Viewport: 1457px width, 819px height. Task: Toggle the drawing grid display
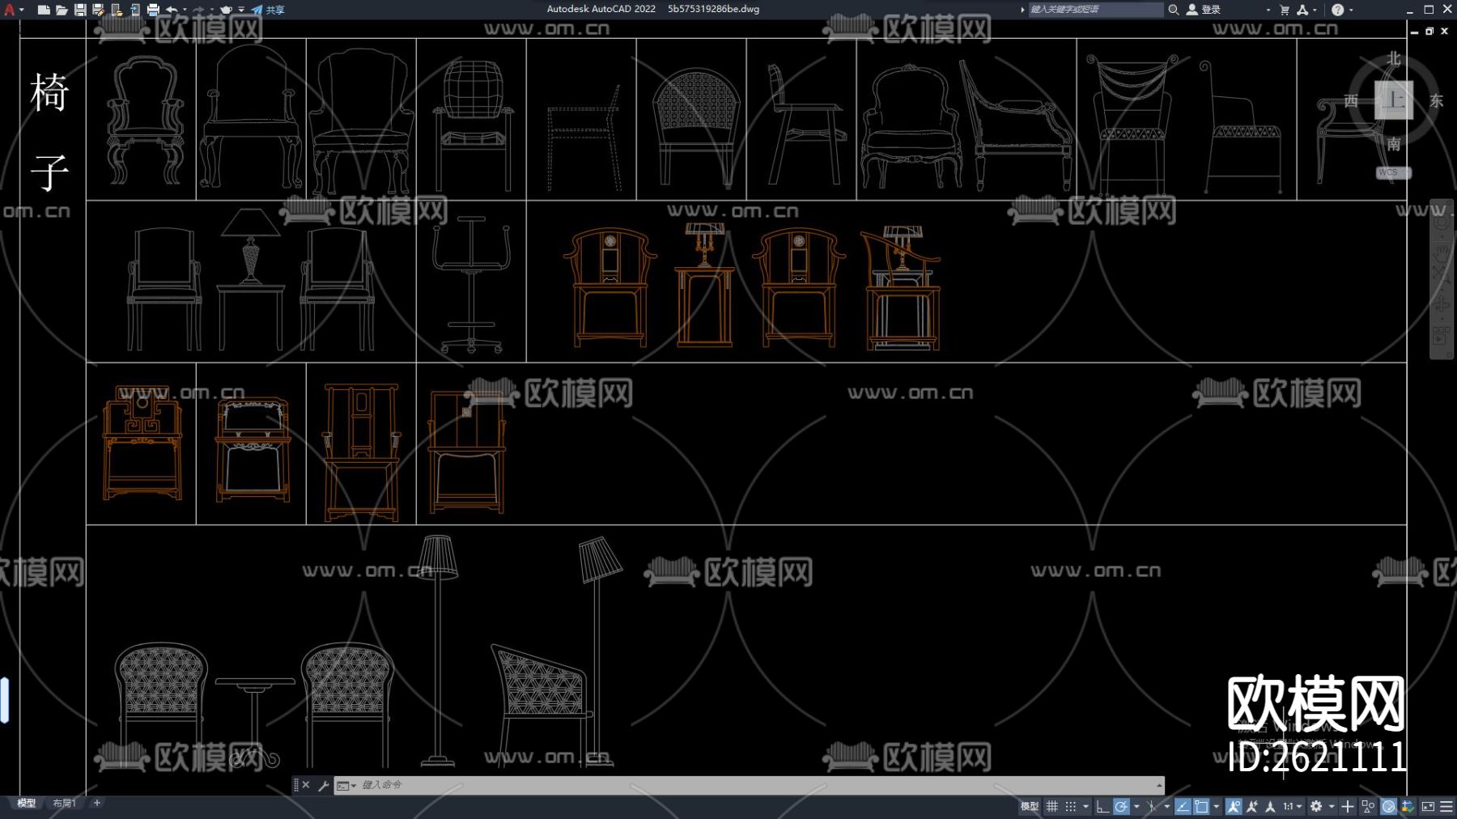click(1052, 806)
